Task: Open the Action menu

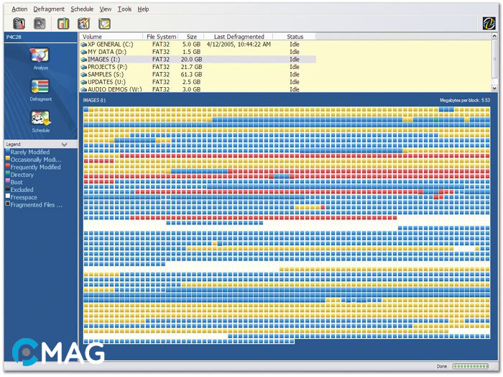Action: click(x=19, y=9)
